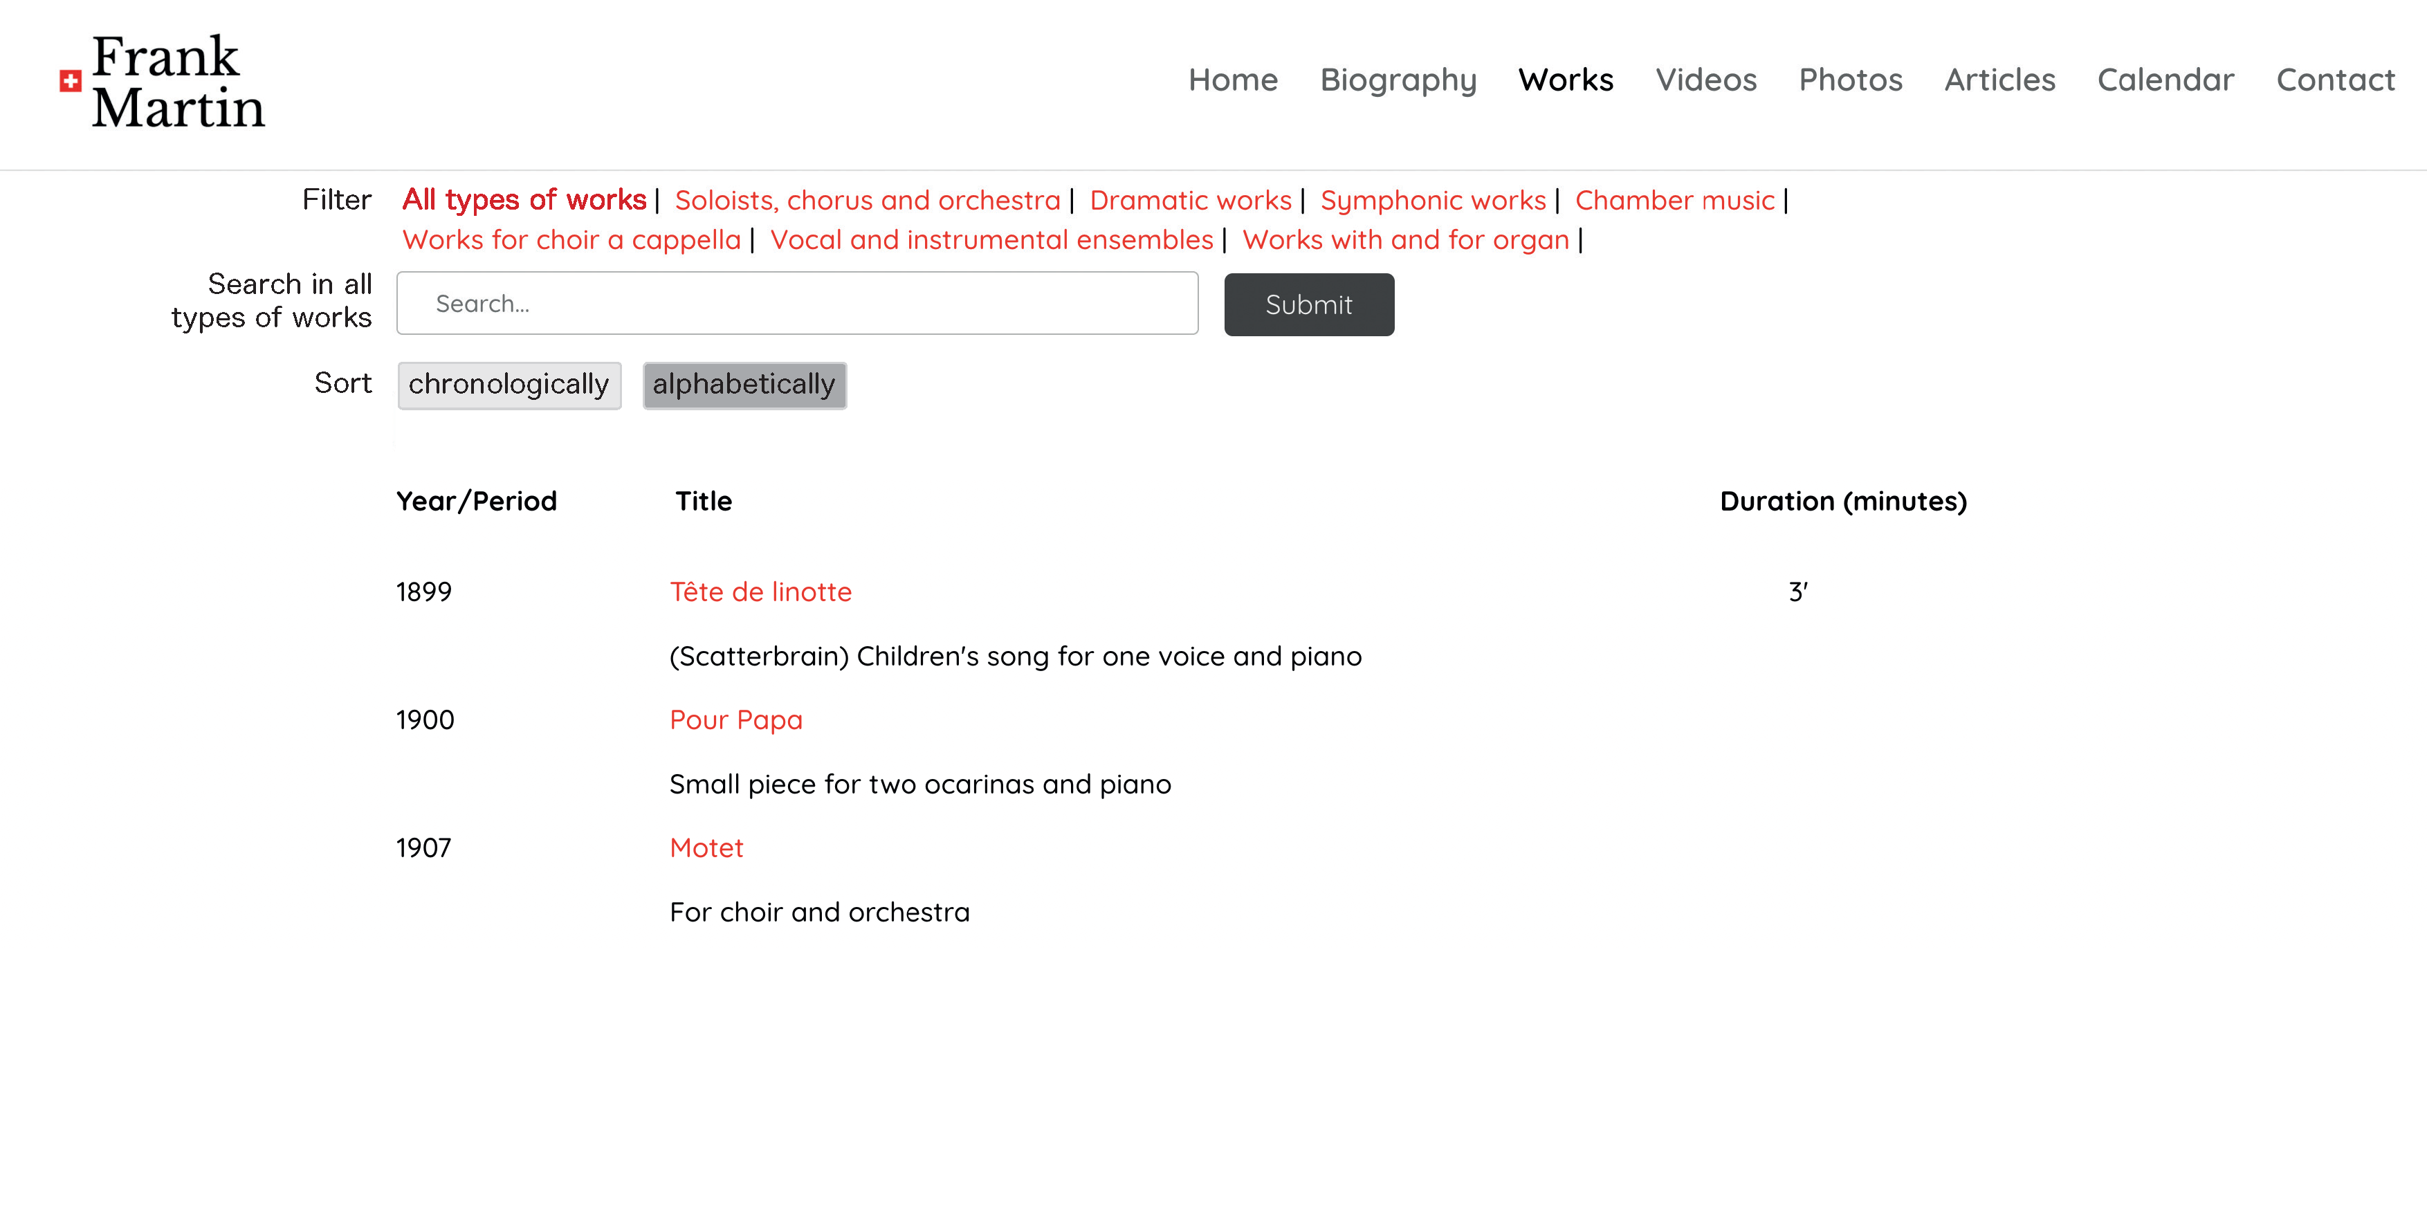Image resolution: width=2427 pixels, height=1210 pixels.
Task: Select the year 1907 cell
Action: tap(424, 848)
